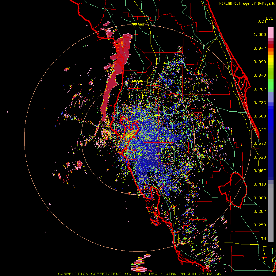Image resolution: width=276 pixels, height=276 pixels.
Task: Click the [CC] units label
Action: (x=262, y=21)
